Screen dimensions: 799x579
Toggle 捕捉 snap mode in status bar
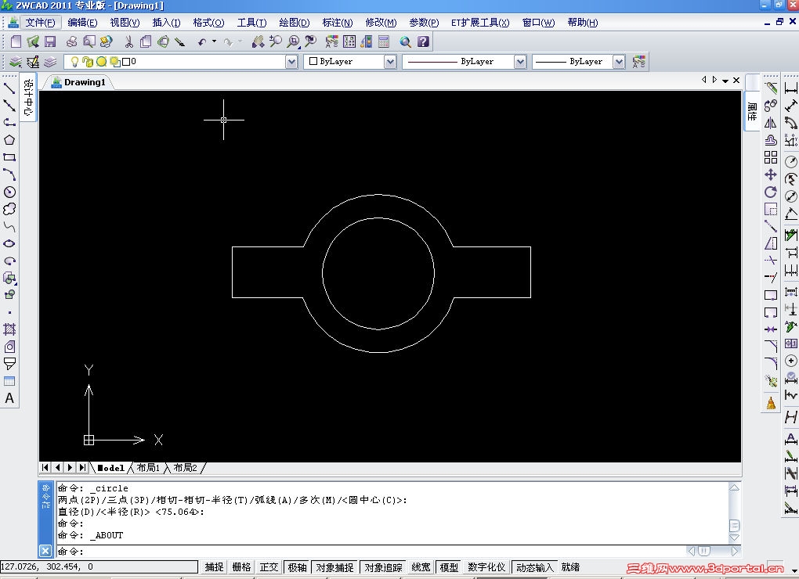click(x=214, y=566)
